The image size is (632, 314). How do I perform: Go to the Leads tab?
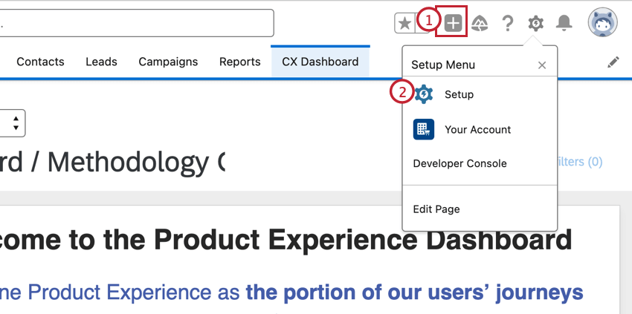pyautogui.click(x=101, y=62)
